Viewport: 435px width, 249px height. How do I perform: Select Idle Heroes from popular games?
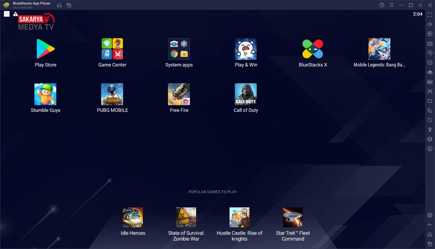(x=133, y=217)
